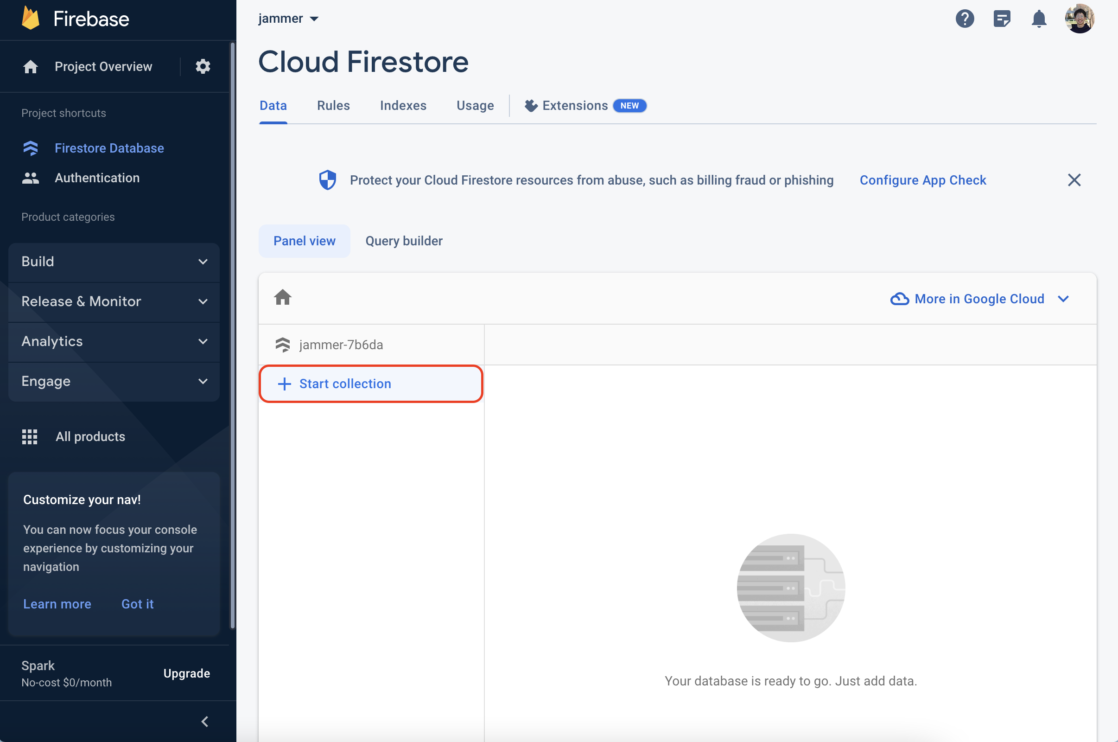Switch to the Indexes tab
The height and width of the screenshot is (742, 1118).
click(x=403, y=106)
